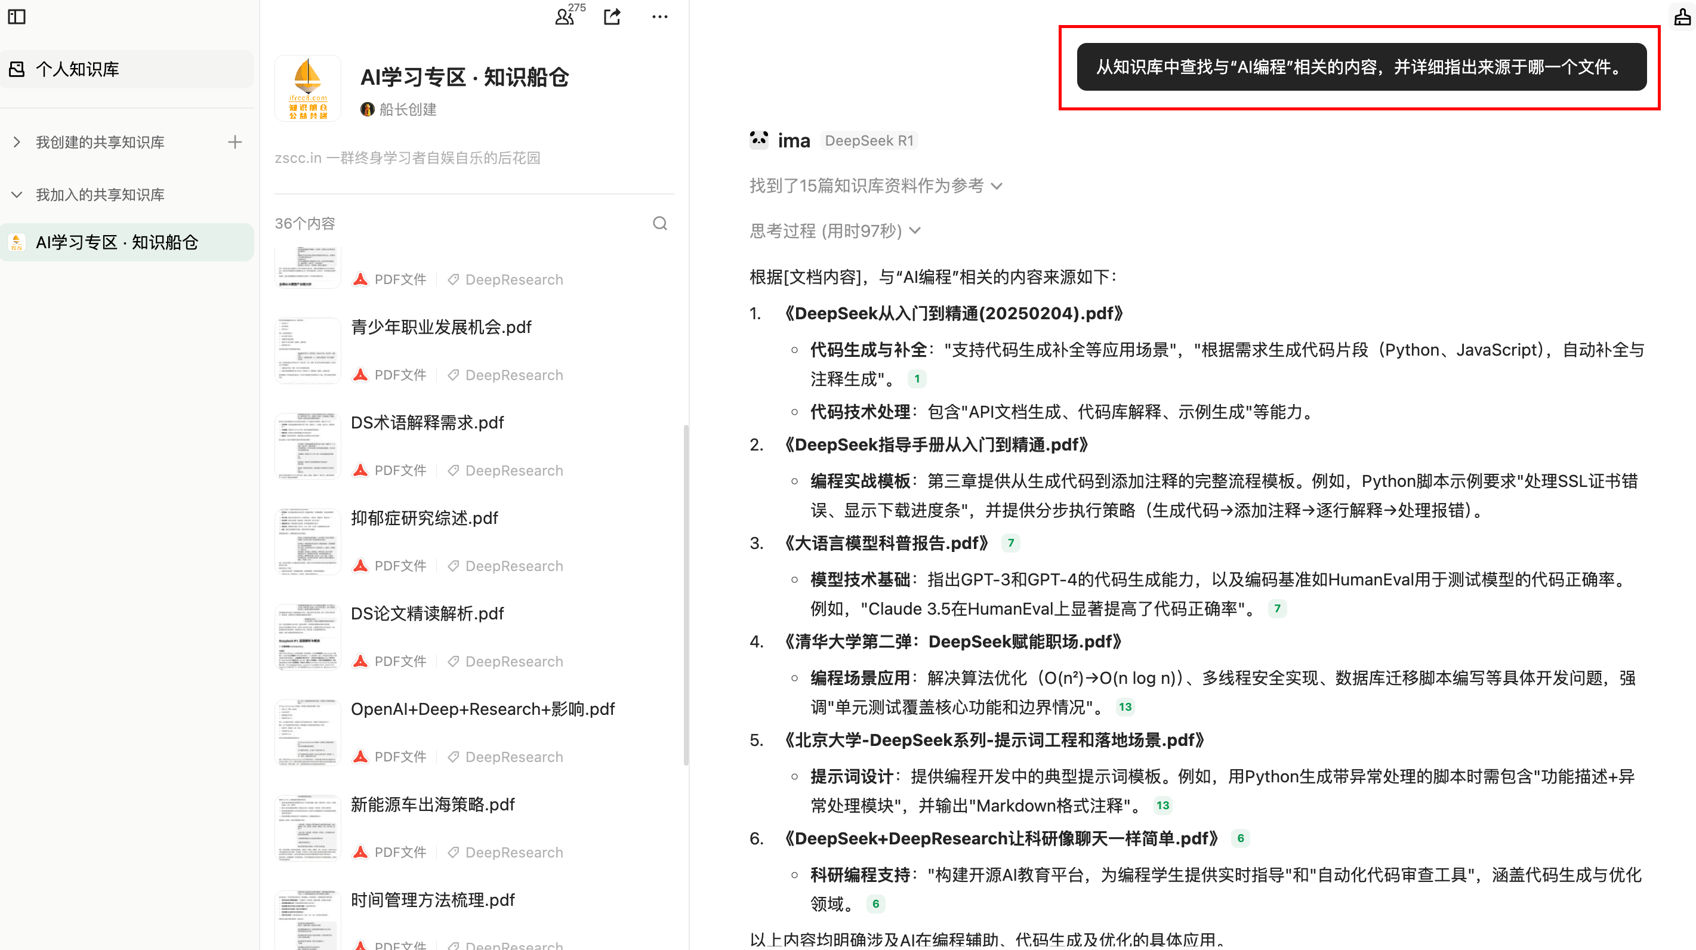This screenshot has height=950, width=1696.
Task: Open the members icon showing 275
Action: [565, 17]
